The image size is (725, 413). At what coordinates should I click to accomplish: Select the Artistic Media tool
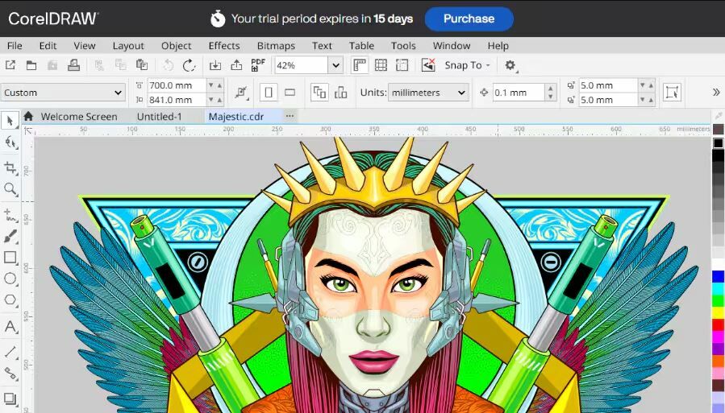(10, 237)
